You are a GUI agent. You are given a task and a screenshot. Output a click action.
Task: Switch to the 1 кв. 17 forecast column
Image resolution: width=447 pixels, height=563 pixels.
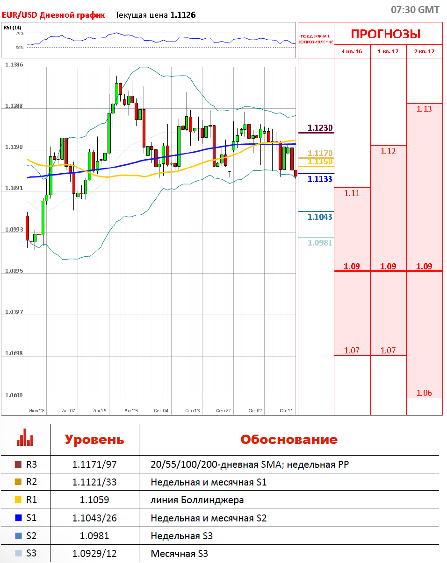(388, 51)
